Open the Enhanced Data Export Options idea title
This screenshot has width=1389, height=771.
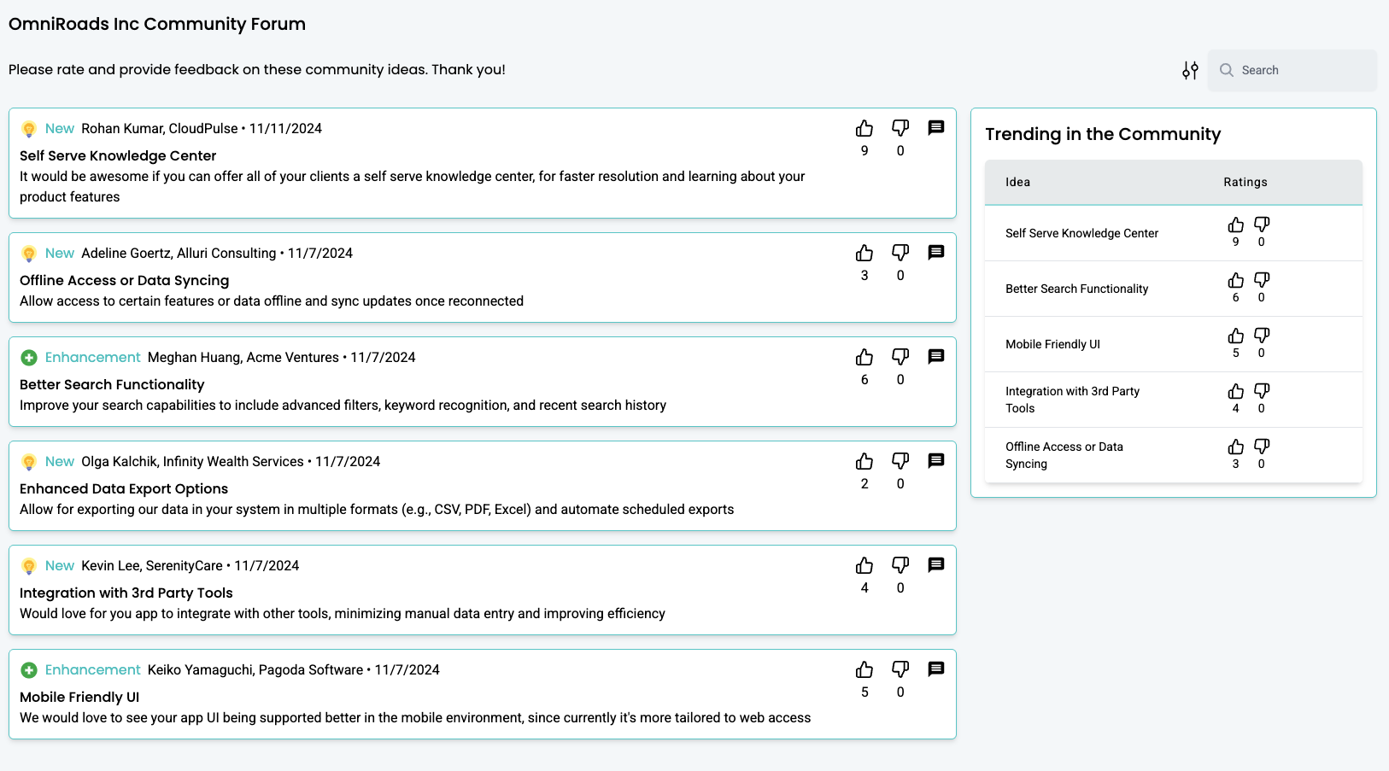tap(124, 488)
